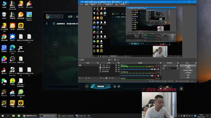Screen dimensions: 211x118
Task: Open 设置 button in OBS Controls
Action: coord(188,75)
